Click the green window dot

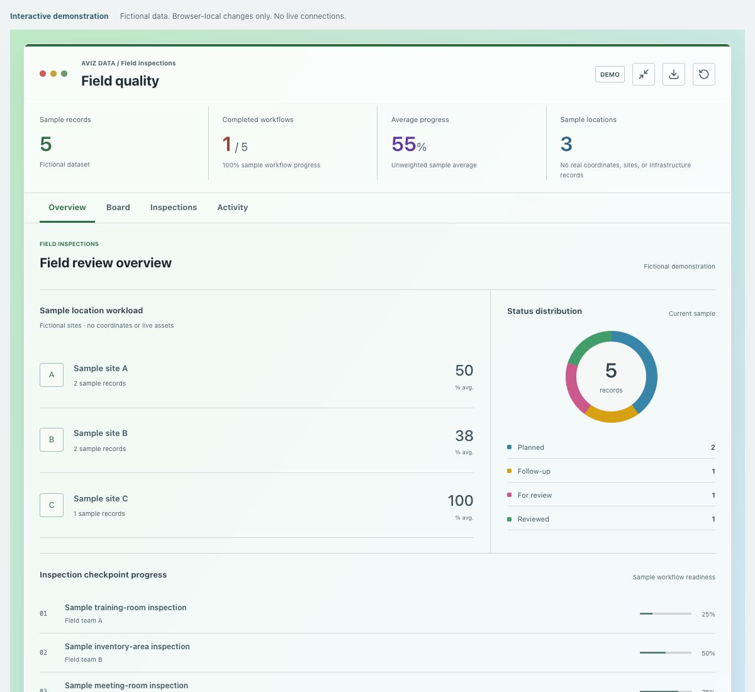click(64, 74)
